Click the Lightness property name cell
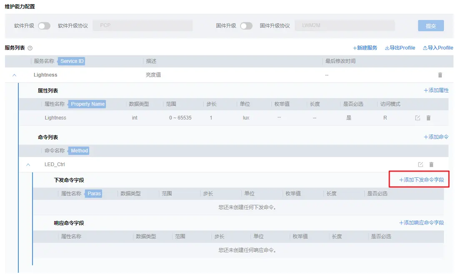456x279 pixels. tap(55, 118)
